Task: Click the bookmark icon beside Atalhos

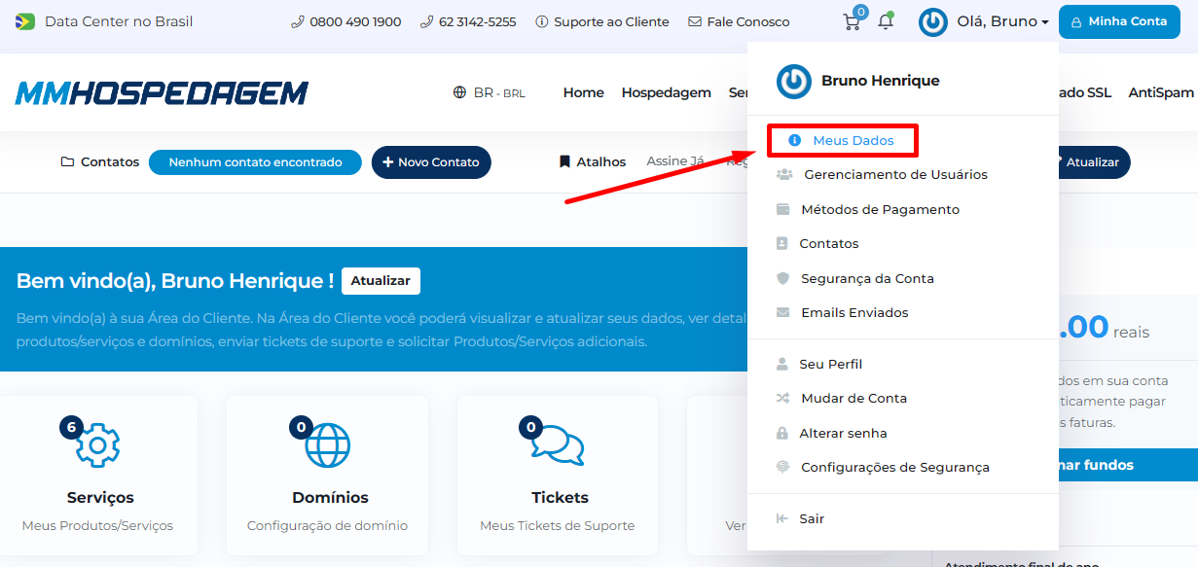Action: [x=564, y=162]
